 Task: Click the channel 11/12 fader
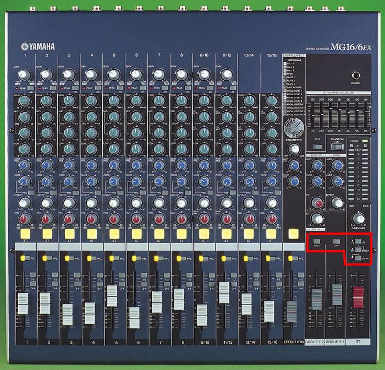click(224, 292)
